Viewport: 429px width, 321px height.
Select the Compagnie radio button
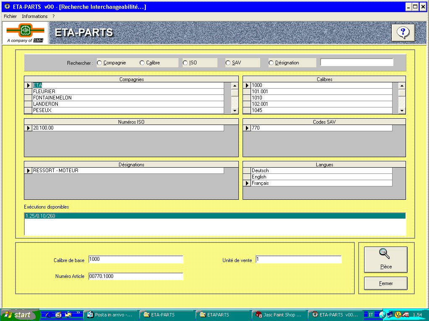tap(99, 63)
